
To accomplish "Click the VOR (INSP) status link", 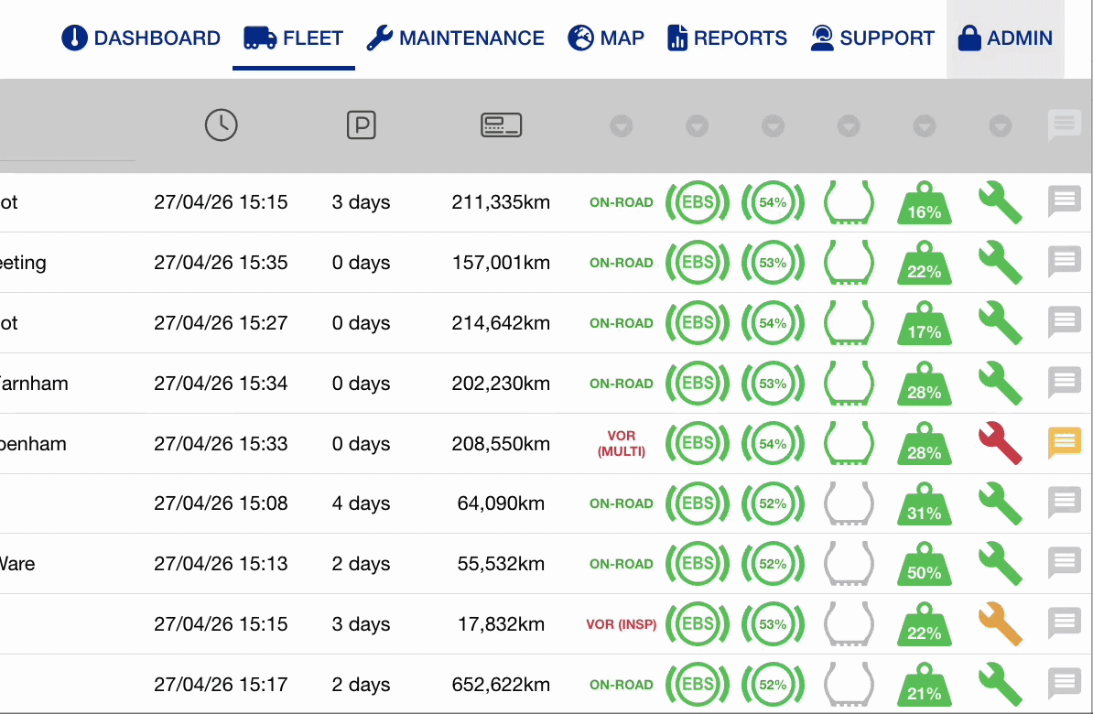I will pyautogui.click(x=621, y=624).
